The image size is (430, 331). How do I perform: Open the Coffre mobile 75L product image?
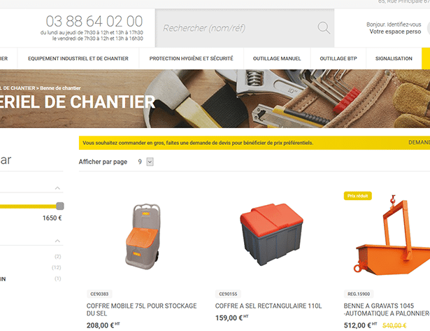click(x=143, y=237)
